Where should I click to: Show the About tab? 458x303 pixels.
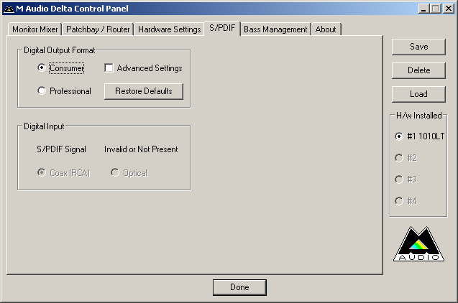[x=326, y=29]
